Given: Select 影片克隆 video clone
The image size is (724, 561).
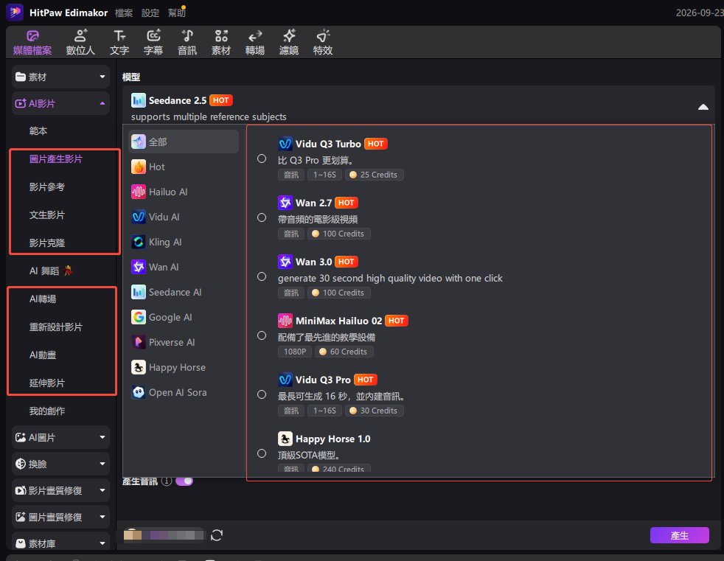Looking at the screenshot, I should click(47, 243).
